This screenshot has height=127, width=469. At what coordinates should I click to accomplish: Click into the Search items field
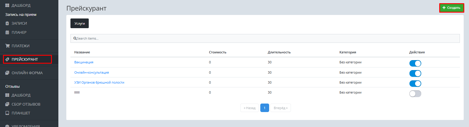point(265,38)
